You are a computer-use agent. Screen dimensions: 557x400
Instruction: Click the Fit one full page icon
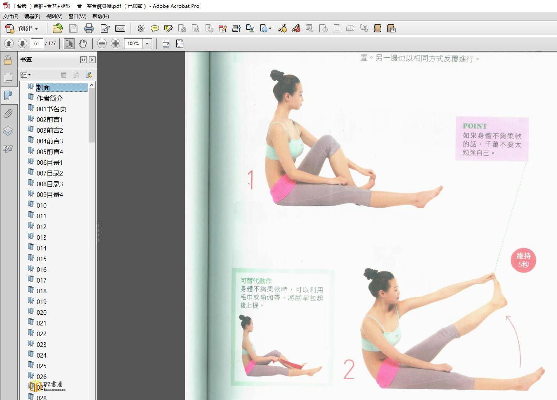pos(180,43)
